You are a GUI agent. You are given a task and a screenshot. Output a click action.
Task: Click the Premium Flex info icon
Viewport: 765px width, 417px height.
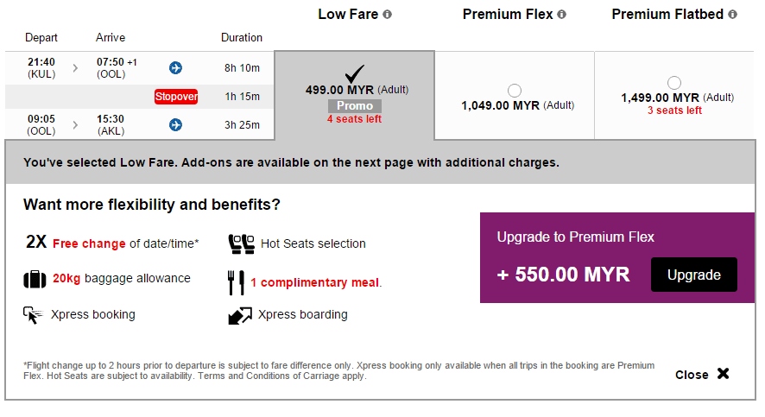tap(561, 15)
